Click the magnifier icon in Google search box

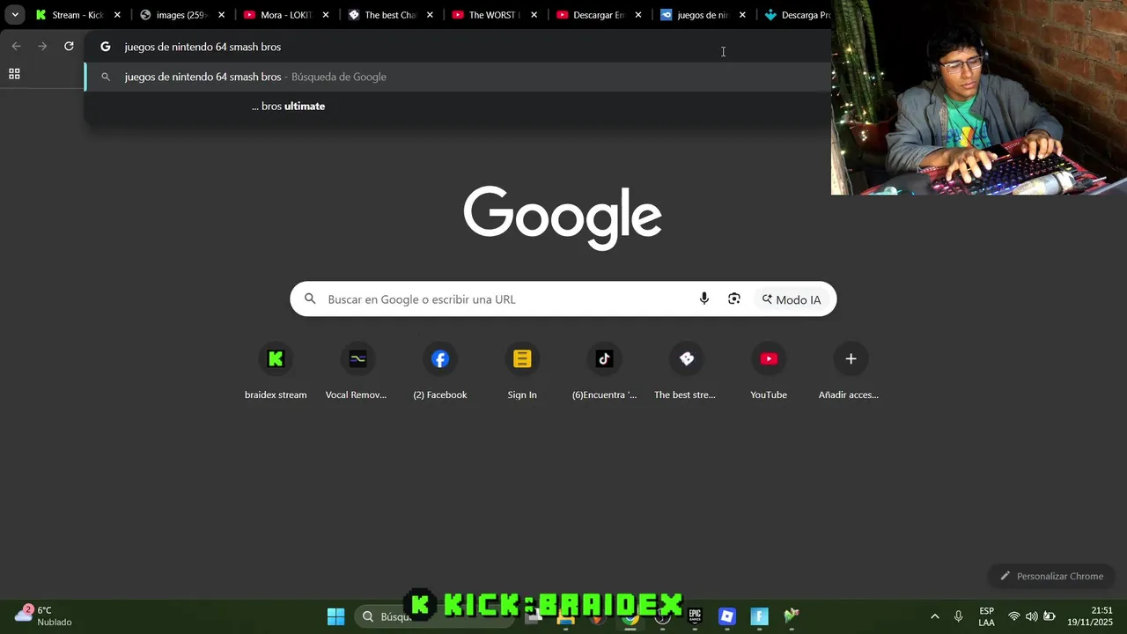coord(310,299)
